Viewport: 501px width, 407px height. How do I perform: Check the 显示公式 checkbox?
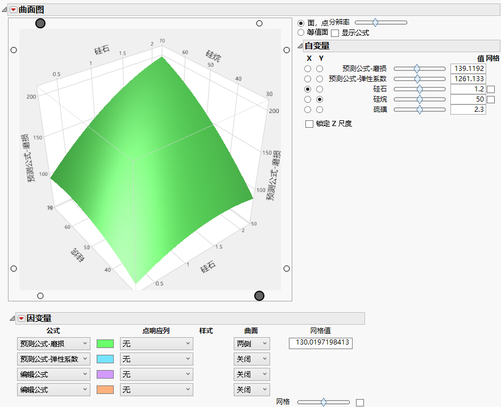coord(335,32)
